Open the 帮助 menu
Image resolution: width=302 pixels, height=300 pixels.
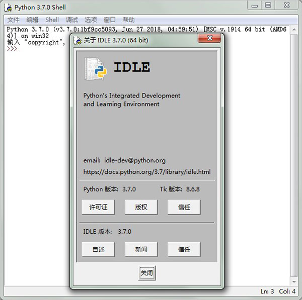pyautogui.click(x=129, y=20)
